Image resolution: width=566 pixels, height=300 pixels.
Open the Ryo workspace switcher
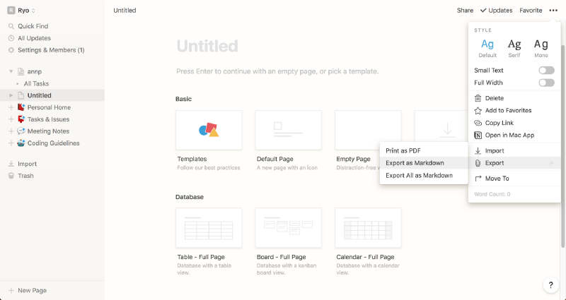pyautogui.click(x=21, y=11)
